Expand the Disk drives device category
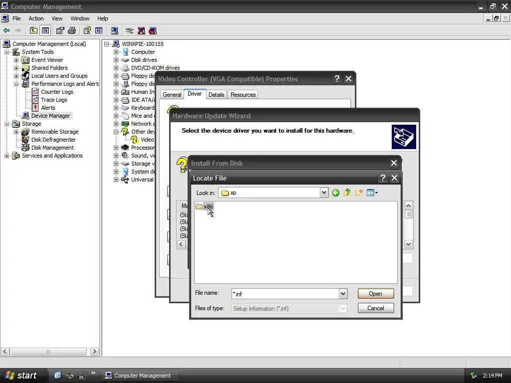The height and width of the screenshot is (383, 511). [116, 60]
